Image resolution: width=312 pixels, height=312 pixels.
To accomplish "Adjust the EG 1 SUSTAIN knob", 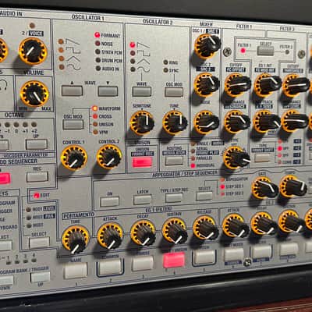I will tap(175, 231).
